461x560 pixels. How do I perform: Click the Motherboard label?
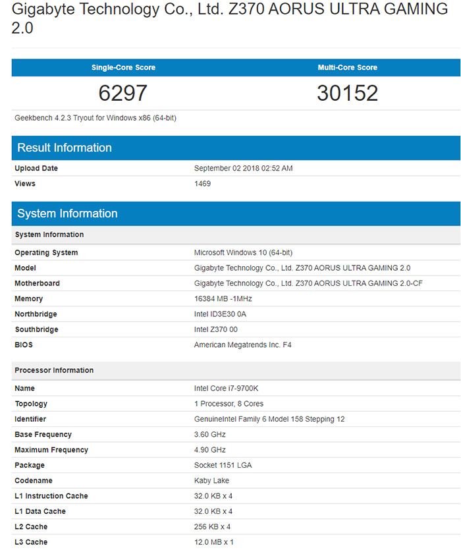(37, 283)
